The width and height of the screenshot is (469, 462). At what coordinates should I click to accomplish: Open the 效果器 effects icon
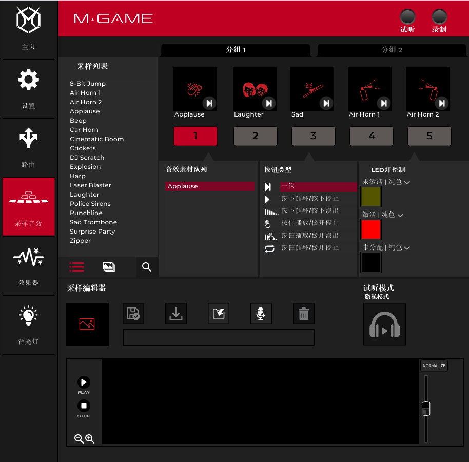pos(28,257)
